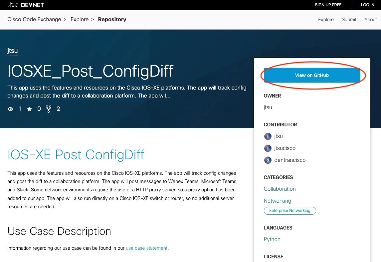Click the jtsu author link above title
The height and width of the screenshot is (262, 381).
(x=13, y=51)
